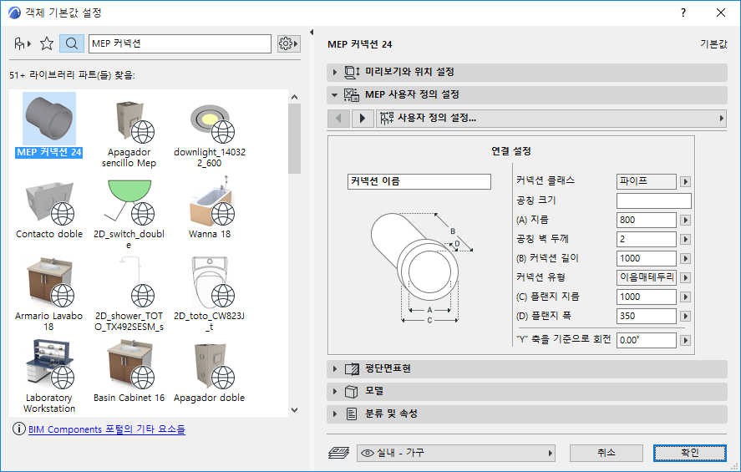
Task: Select the 2D_shower_TOTO object
Action: coord(129,294)
